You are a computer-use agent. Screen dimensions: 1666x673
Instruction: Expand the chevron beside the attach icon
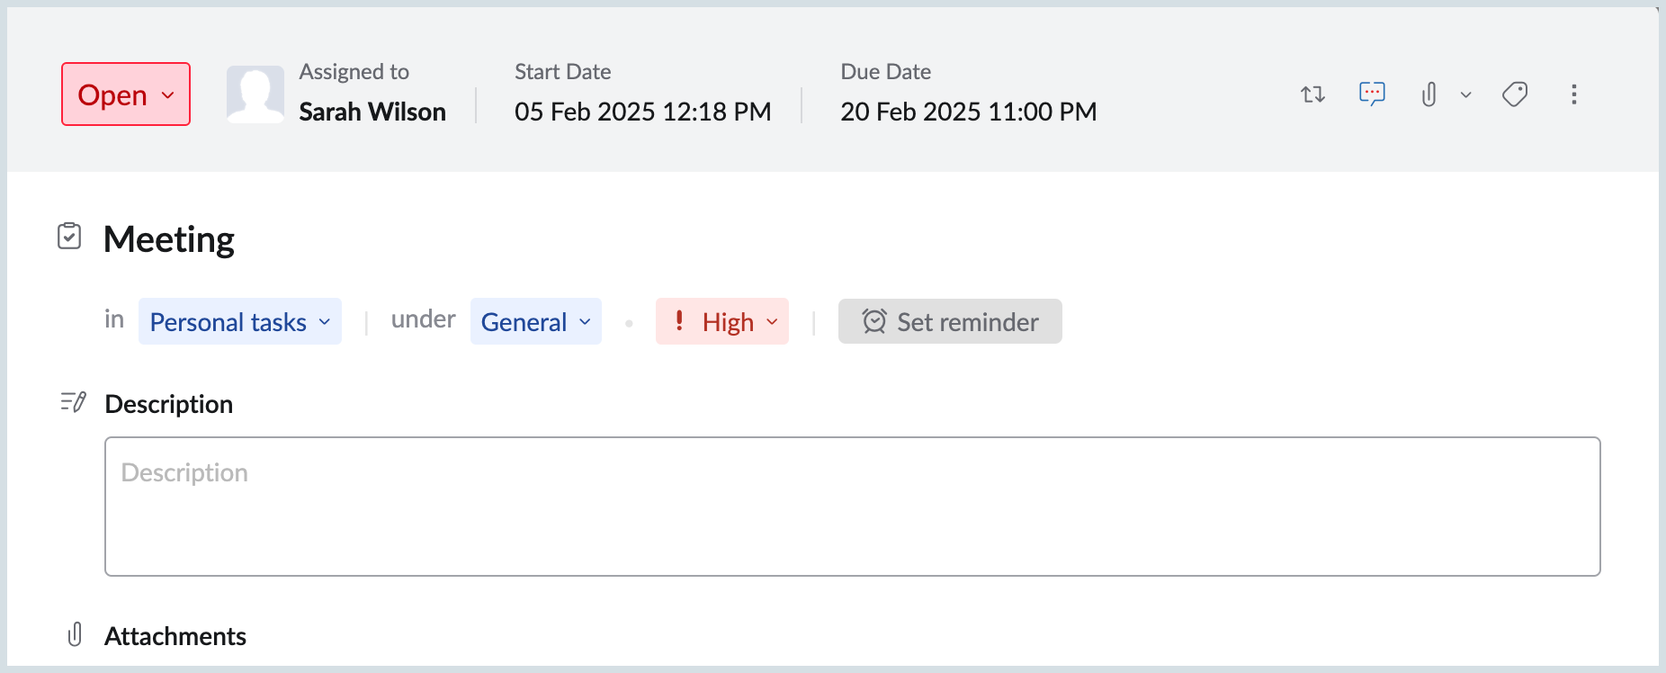point(1465,94)
